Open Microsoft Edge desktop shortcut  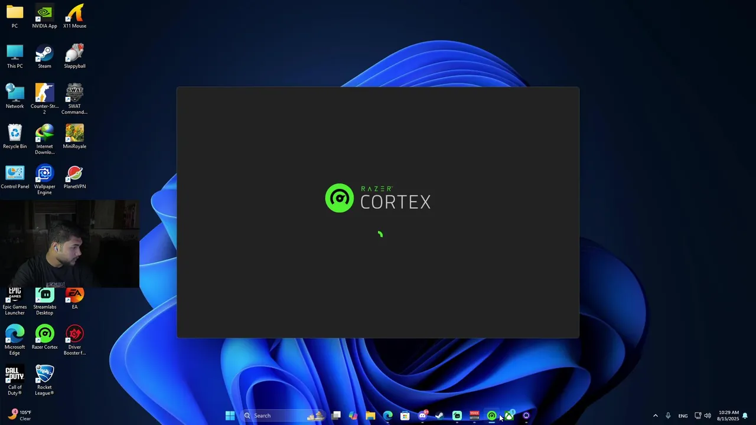tap(15, 340)
